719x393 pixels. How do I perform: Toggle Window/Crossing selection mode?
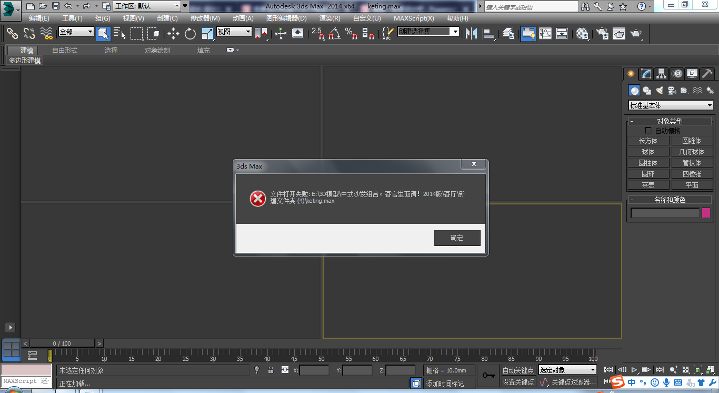pyautogui.click(x=153, y=34)
